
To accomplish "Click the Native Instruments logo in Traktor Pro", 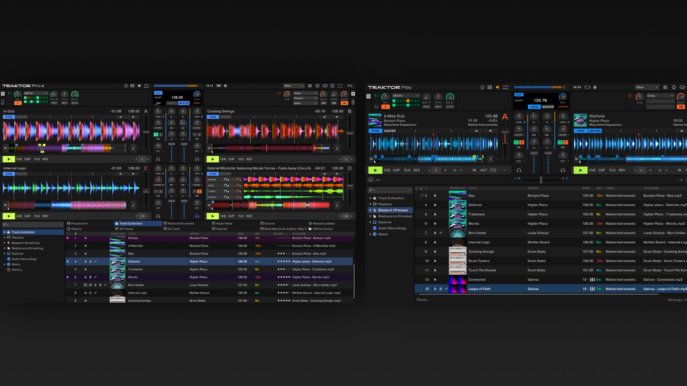I will pyautogui.click(x=350, y=86).
